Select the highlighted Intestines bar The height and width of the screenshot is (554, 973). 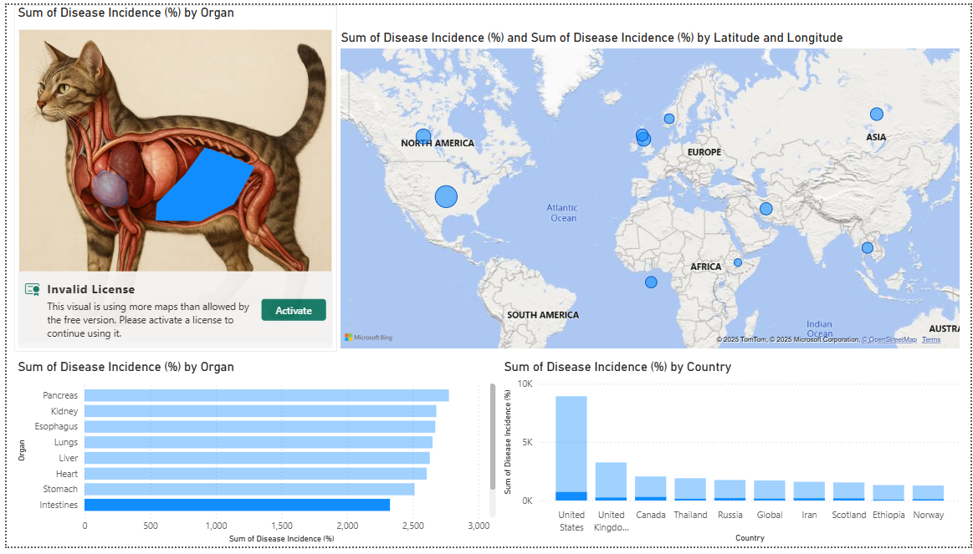[x=237, y=505]
